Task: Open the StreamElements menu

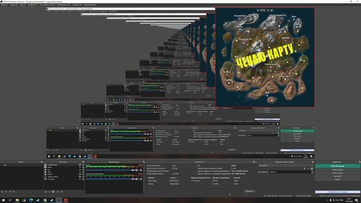Action: coord(90,5)
